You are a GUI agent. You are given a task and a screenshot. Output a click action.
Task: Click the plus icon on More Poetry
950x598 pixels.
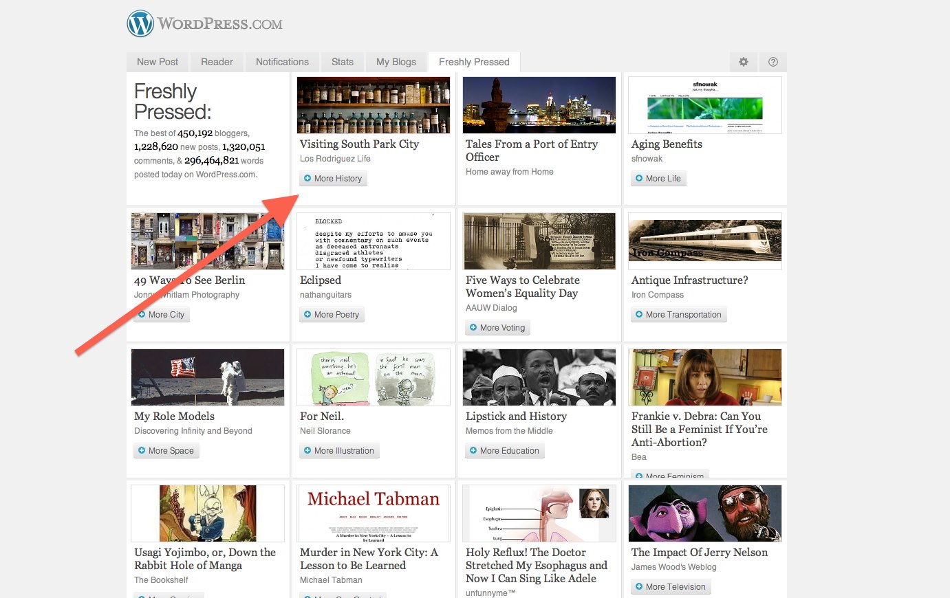(307, 314)
